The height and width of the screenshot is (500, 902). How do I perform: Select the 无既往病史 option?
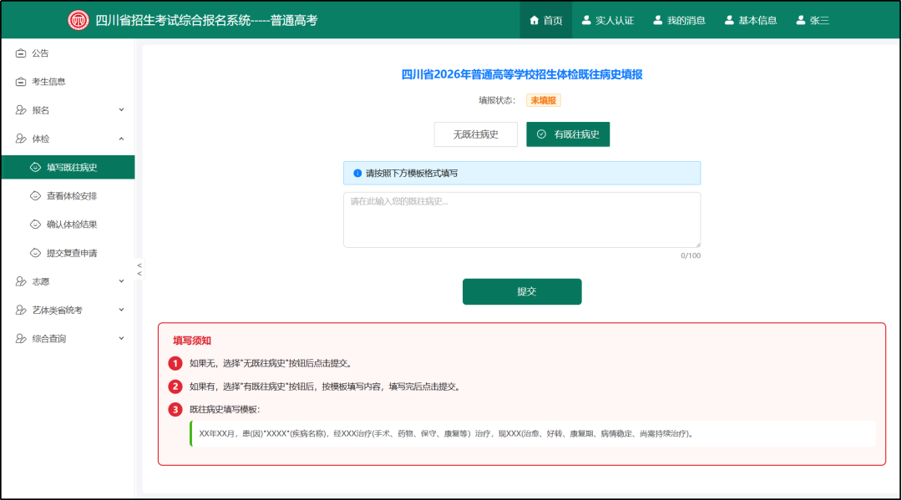(x=475, y=134)
